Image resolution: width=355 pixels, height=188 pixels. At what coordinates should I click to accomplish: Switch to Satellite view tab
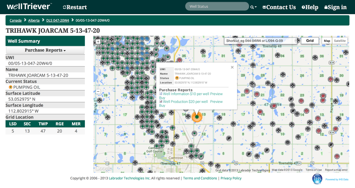(340, 41)
